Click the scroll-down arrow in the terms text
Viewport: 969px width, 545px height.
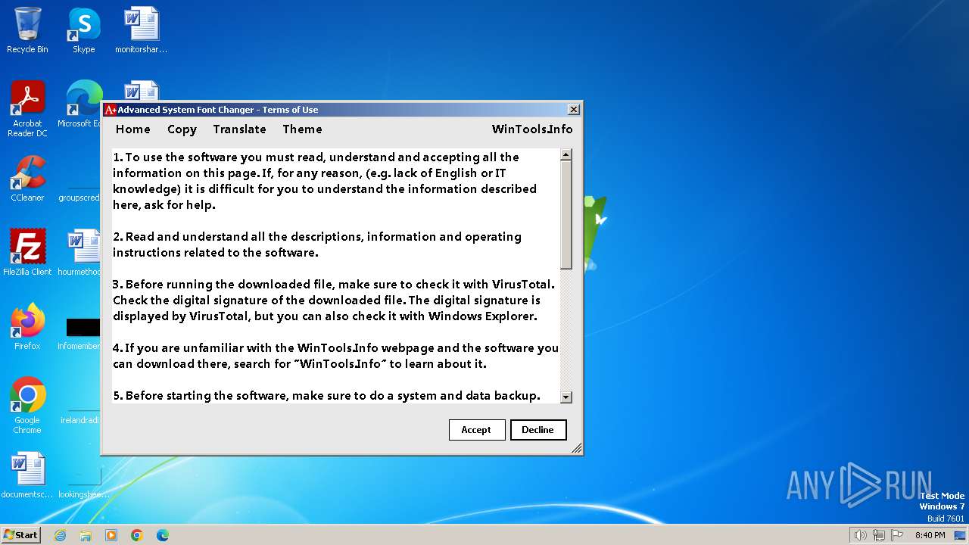(566, 397)
